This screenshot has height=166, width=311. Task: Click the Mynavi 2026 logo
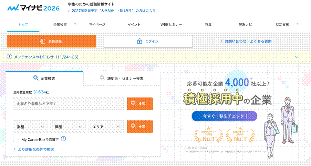[x=33, y=8]
